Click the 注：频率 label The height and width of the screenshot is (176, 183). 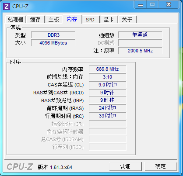click(104, 51)
